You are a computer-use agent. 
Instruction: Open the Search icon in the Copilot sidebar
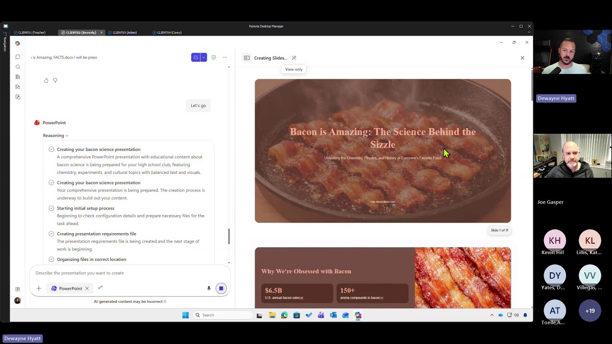tap(18, 67)
